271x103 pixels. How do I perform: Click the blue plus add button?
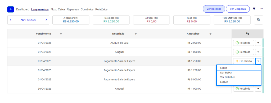tap(11, 9)
